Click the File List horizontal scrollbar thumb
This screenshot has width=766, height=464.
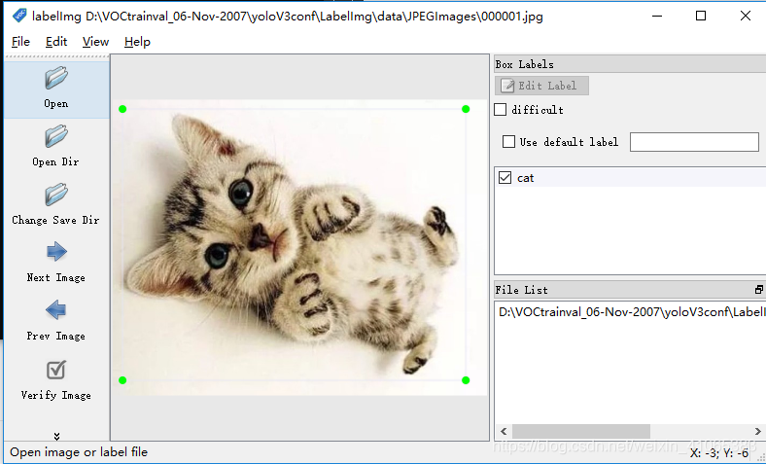point(581,431)
